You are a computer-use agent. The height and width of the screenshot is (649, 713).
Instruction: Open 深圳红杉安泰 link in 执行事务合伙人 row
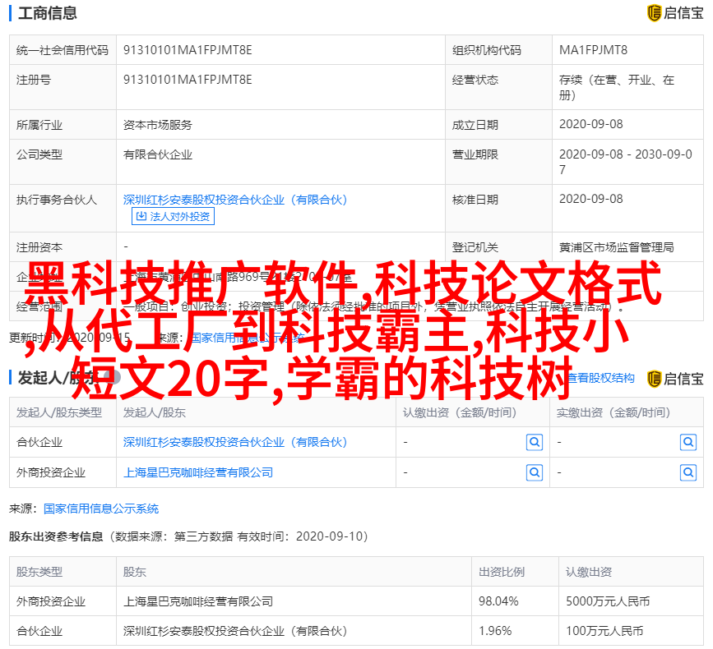pos(235,200)
